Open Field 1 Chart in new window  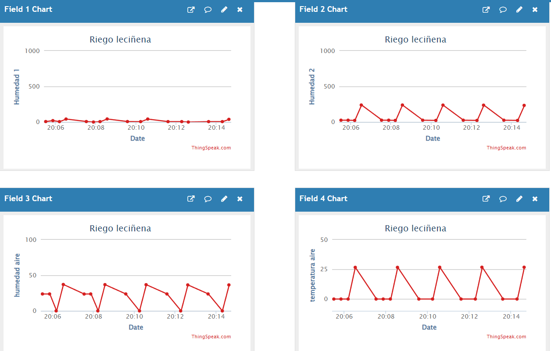coord(191,10)
